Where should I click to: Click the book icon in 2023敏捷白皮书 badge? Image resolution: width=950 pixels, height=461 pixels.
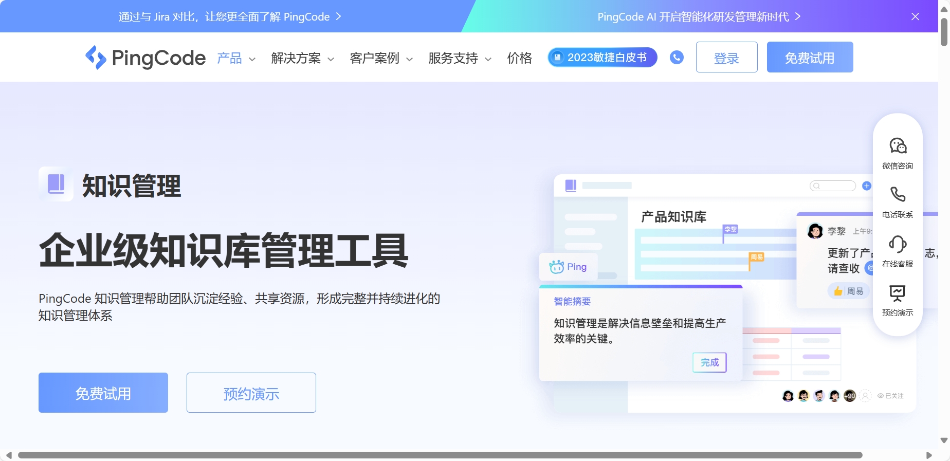tap(557, 57)
